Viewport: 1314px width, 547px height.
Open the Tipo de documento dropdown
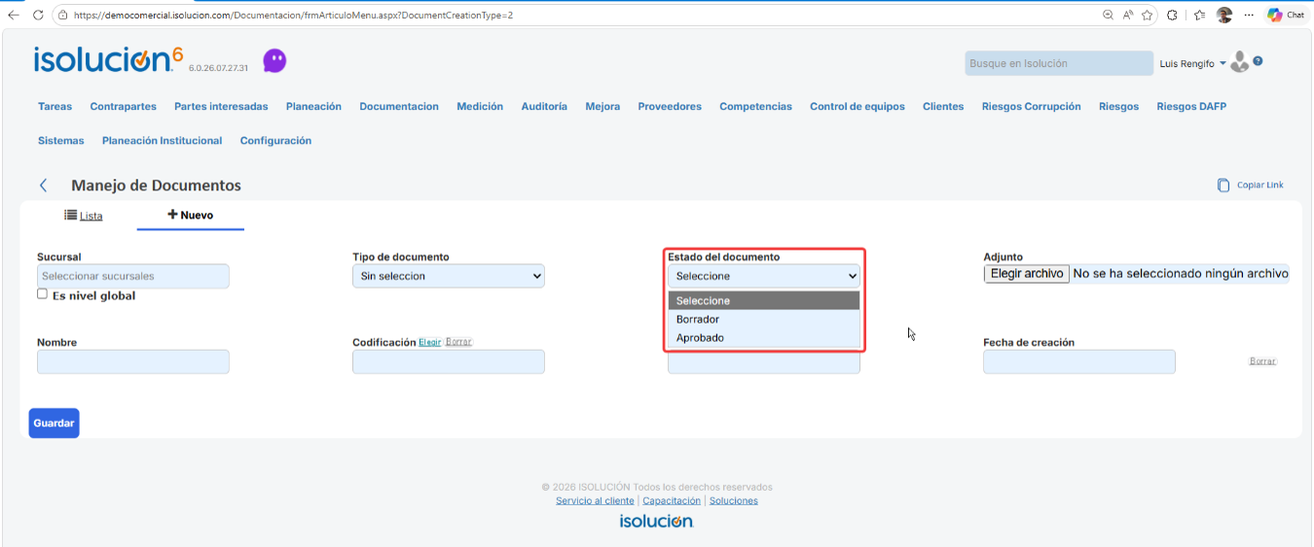tap(448, 276)
